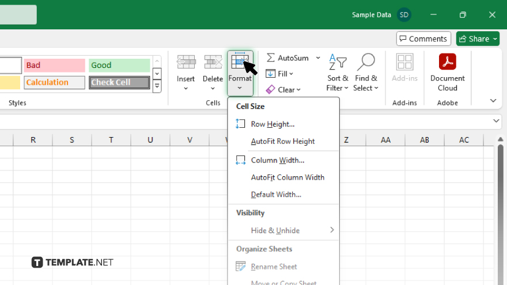Viewport: 507px width, 285px height.
Task: Select column R header
Action: pos(33,140)
